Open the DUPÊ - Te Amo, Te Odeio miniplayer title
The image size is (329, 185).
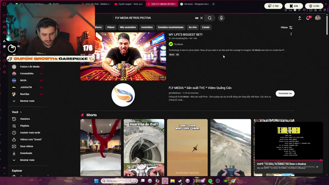coord(281,164)
